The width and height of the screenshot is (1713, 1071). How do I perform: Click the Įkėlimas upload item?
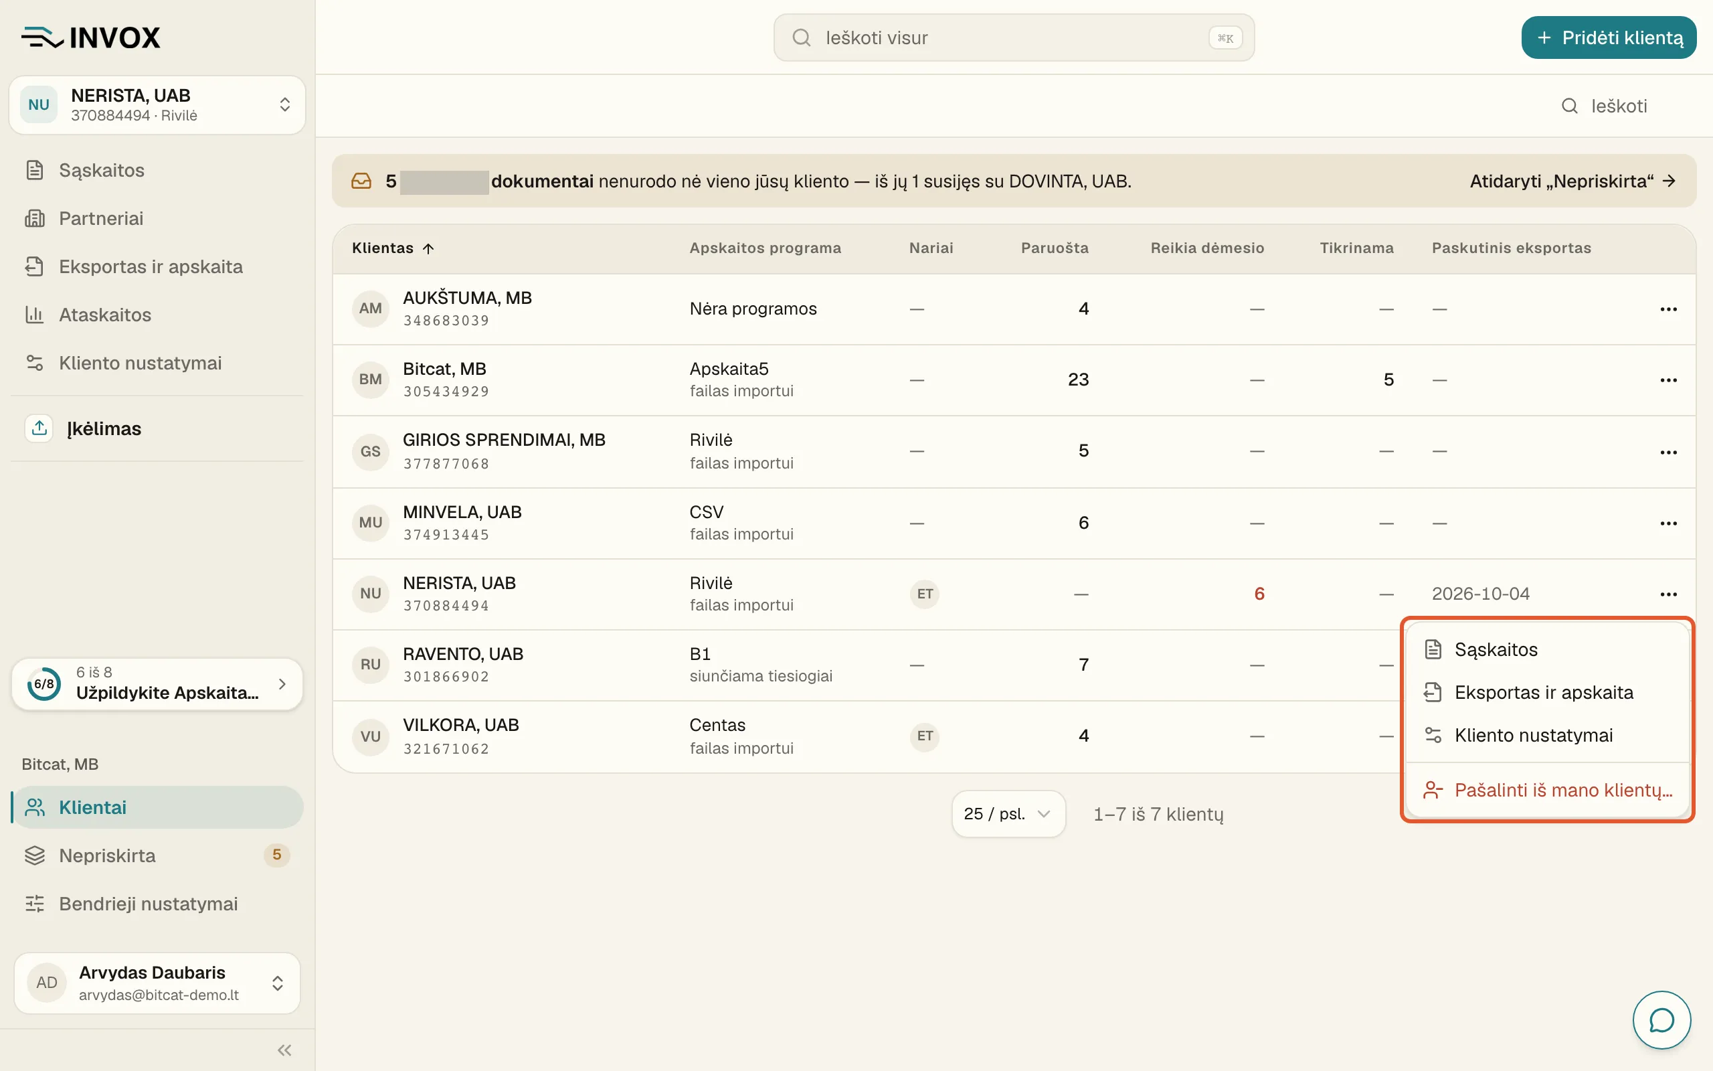[x=157, y=428]
